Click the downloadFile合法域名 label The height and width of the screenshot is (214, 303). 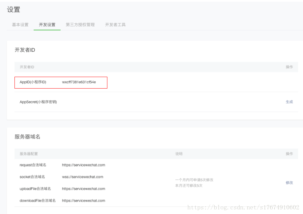pos(38,201)
